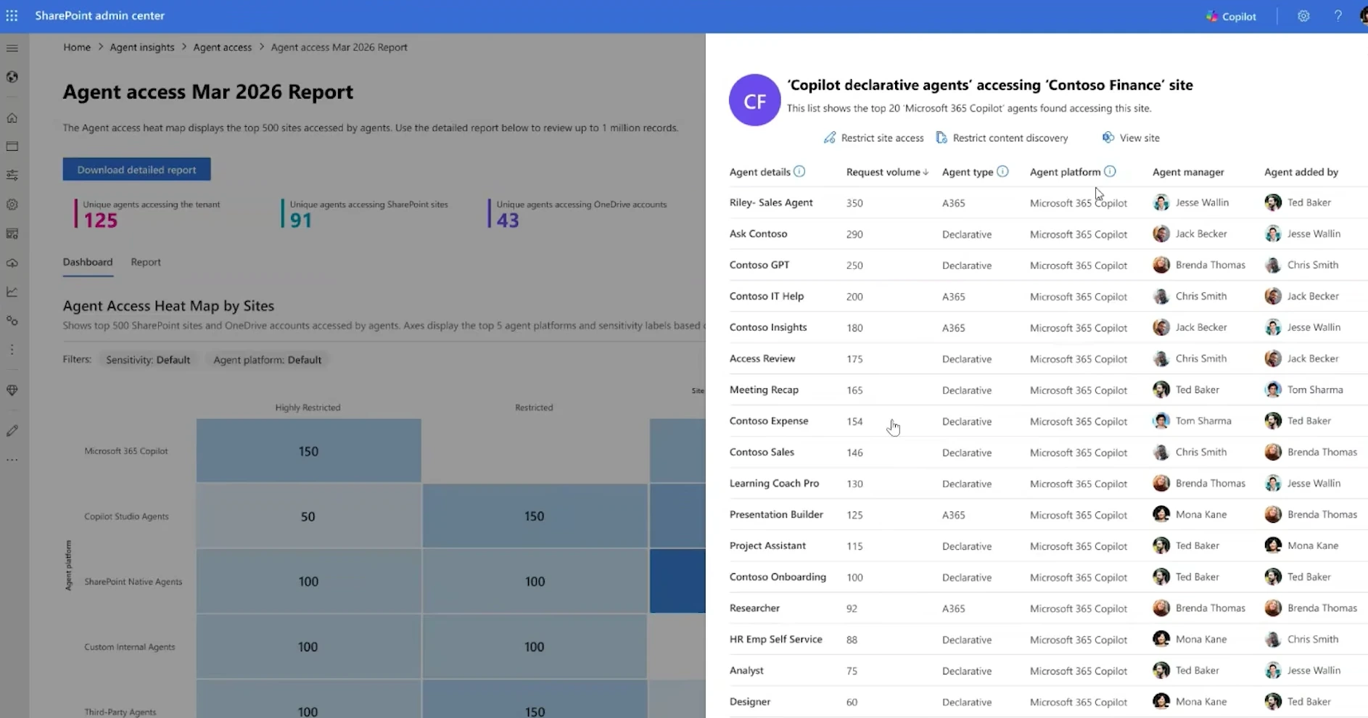Open the Home icon in left sidebar

coord(12,117)
